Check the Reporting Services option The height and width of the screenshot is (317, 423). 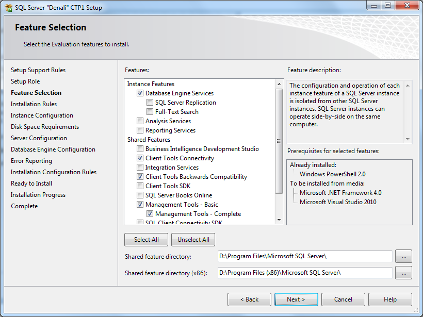[x=140, y=130]
